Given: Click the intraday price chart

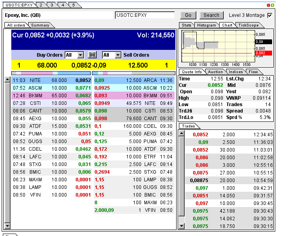Looking at the screenshot, I should [x=218, y=46].
